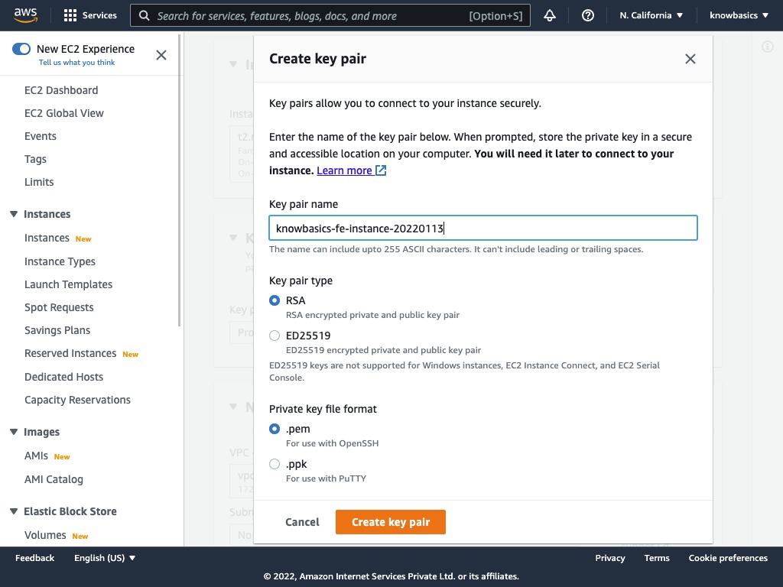Open Instance Types

(x=60, y=261)
